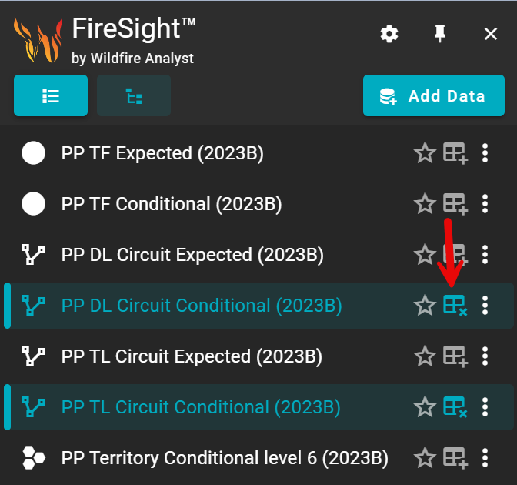Switch to the list view tab
The width and height of the screenshot is (517, 485).
[51, 96]
